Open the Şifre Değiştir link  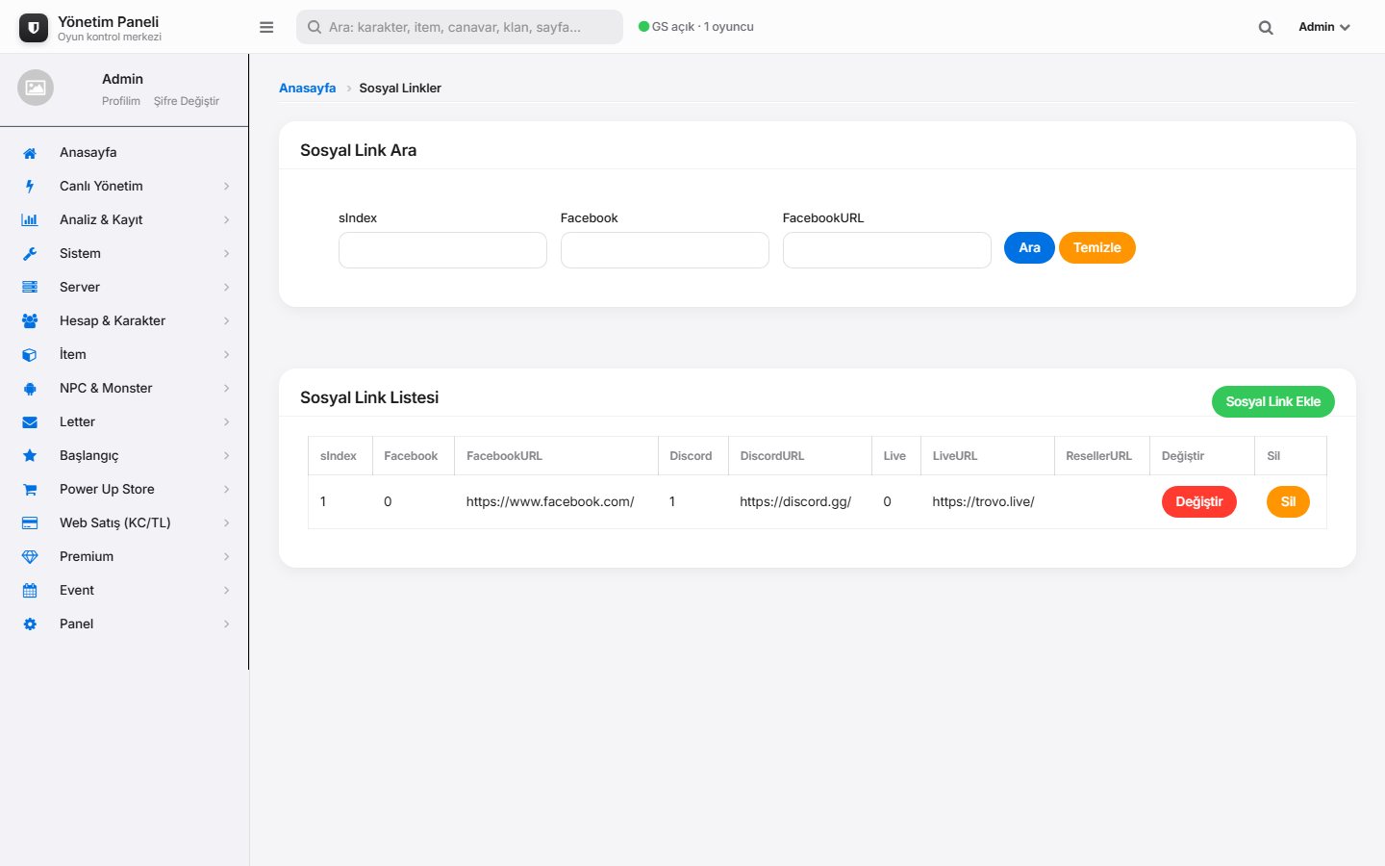[187, 101]
